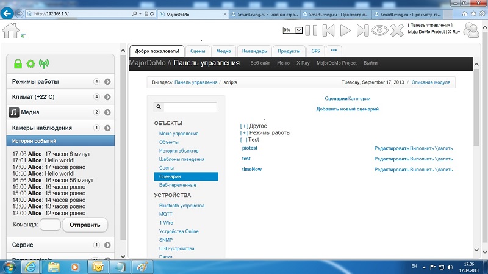Click the MajorDoMo home house icon
The image size is (488, 274).
11,31
